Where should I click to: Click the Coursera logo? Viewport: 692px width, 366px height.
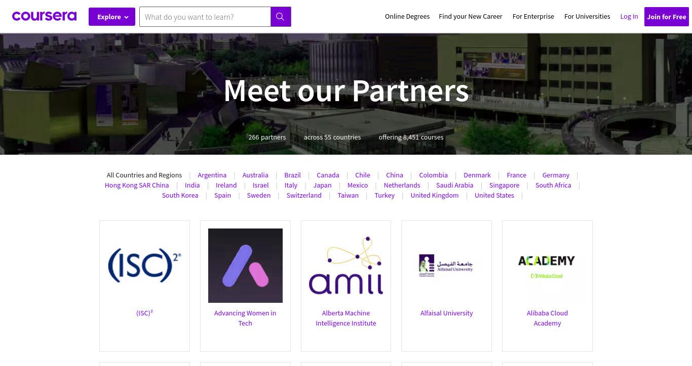coord(44,16)
